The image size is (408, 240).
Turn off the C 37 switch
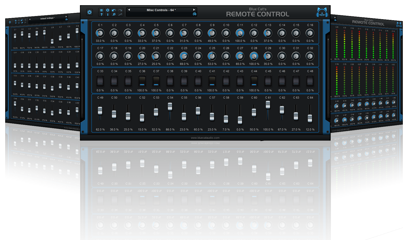pos(156,81)
